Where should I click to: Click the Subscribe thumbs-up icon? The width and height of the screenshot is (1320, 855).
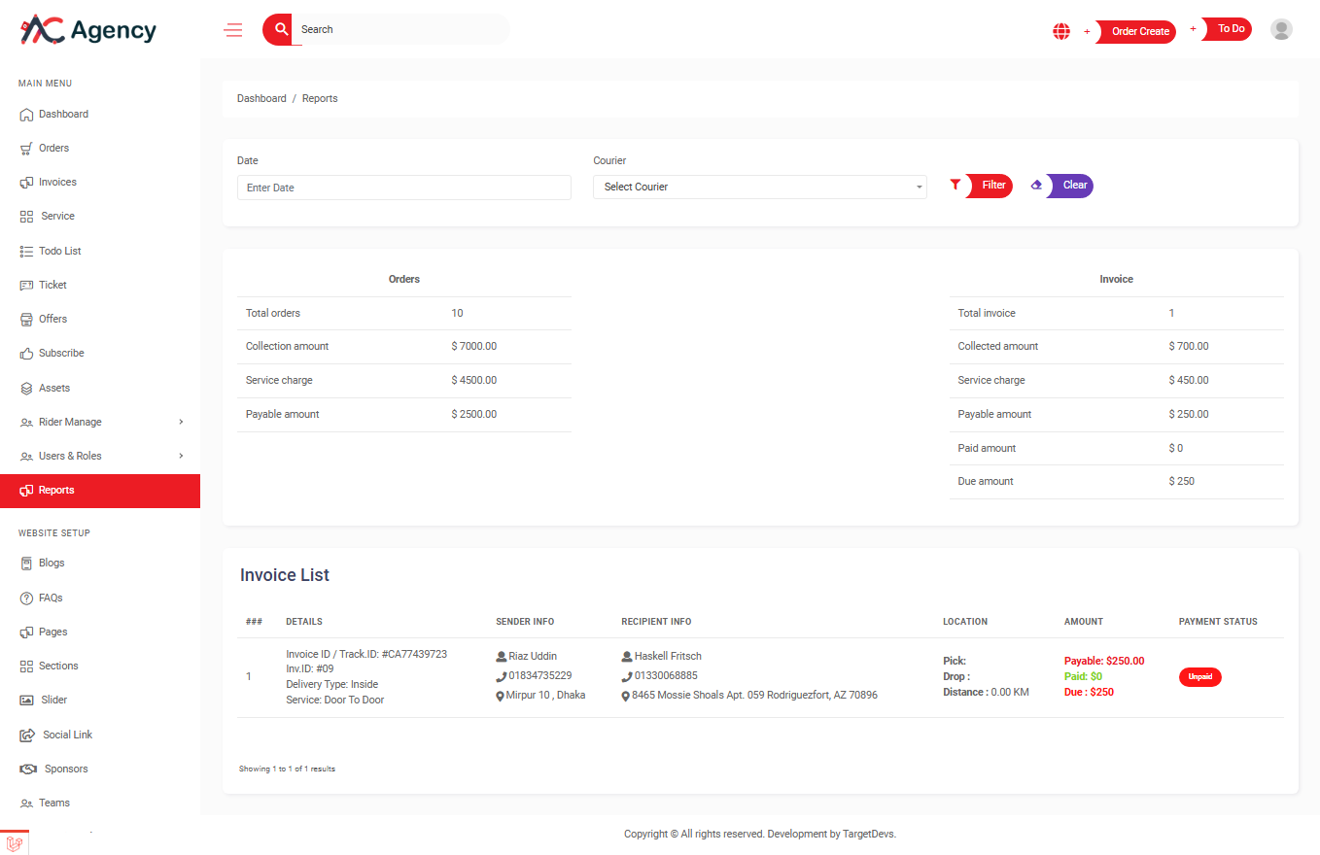pos(27,354)
